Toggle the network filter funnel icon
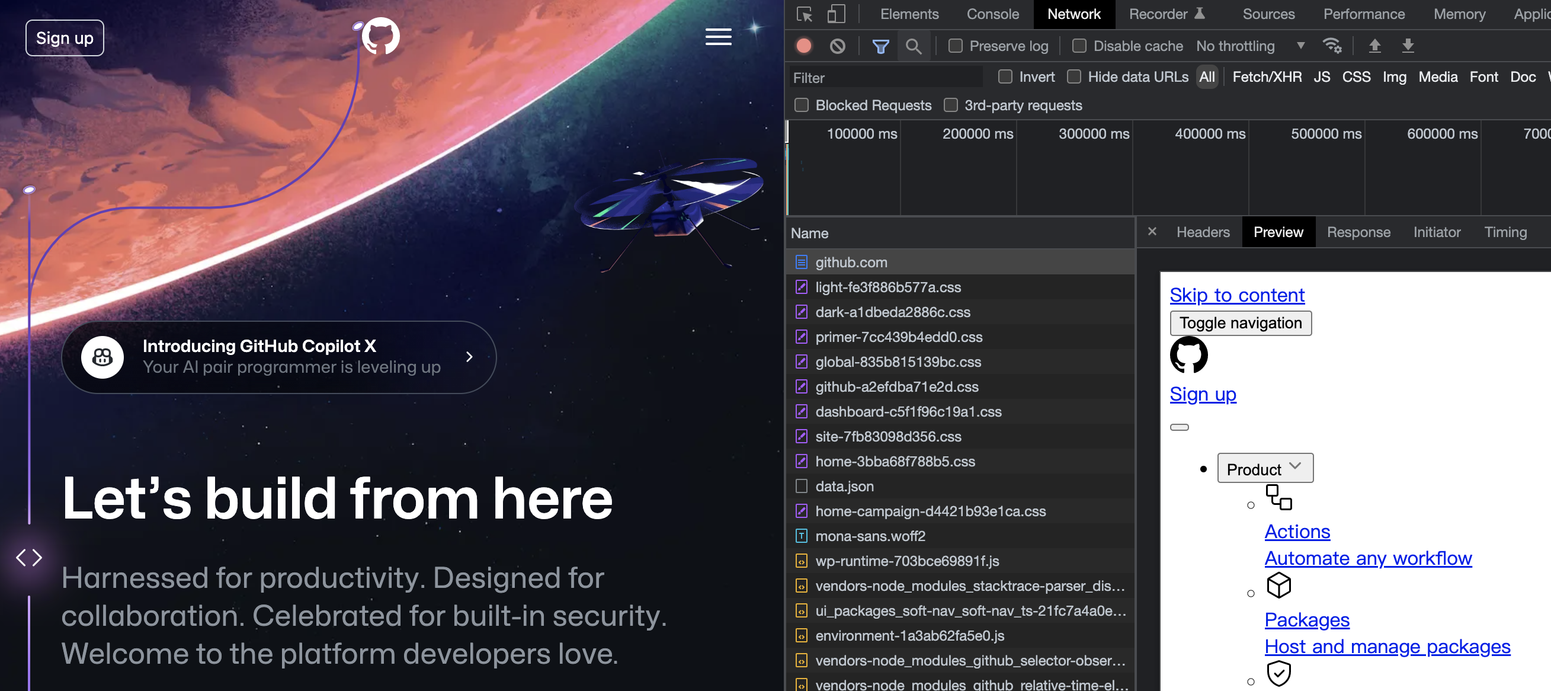The image size is (1551, 691). point(880,46)
